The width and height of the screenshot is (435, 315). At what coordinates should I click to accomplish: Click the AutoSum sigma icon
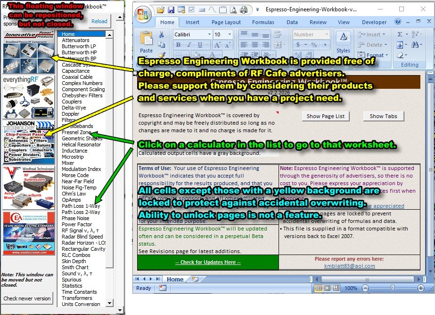pyautogui.click(x=400, y=34)
